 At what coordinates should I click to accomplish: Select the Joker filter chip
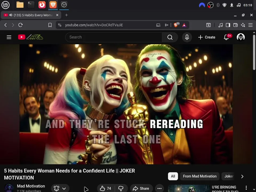(229, 176)
